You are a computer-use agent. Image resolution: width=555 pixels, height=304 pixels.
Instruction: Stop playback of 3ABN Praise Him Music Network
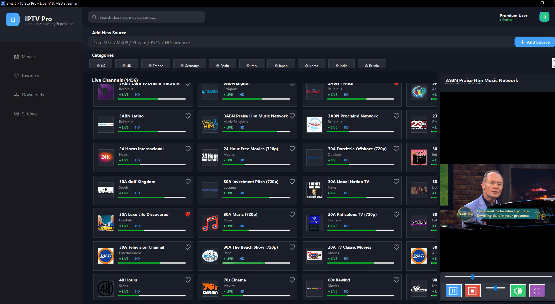click(x=472, y=291)
